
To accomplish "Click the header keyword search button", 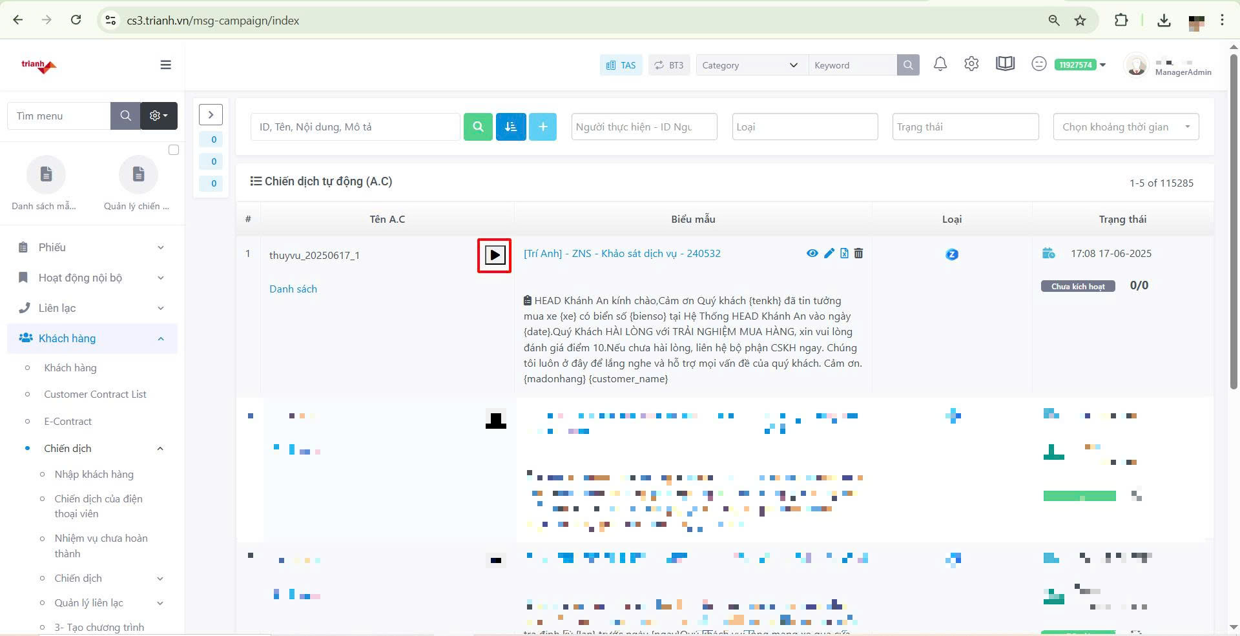I will pyautogui.click(x=908, y=65).
